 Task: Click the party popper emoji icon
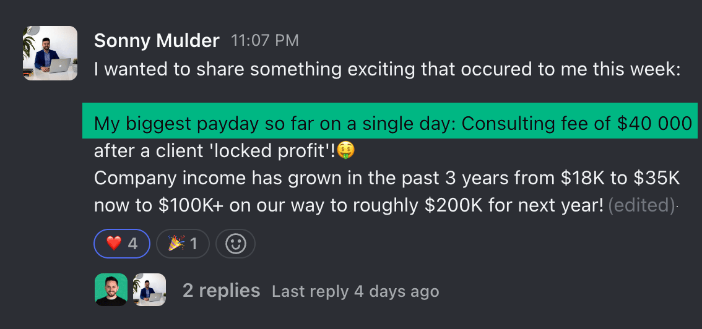(x=177, y=244)
